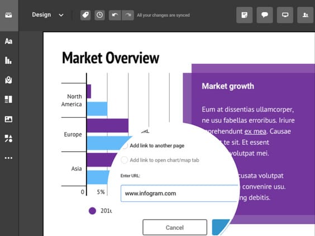Redo the last change
Screen dimensions: 315x236
pos(128,15)
